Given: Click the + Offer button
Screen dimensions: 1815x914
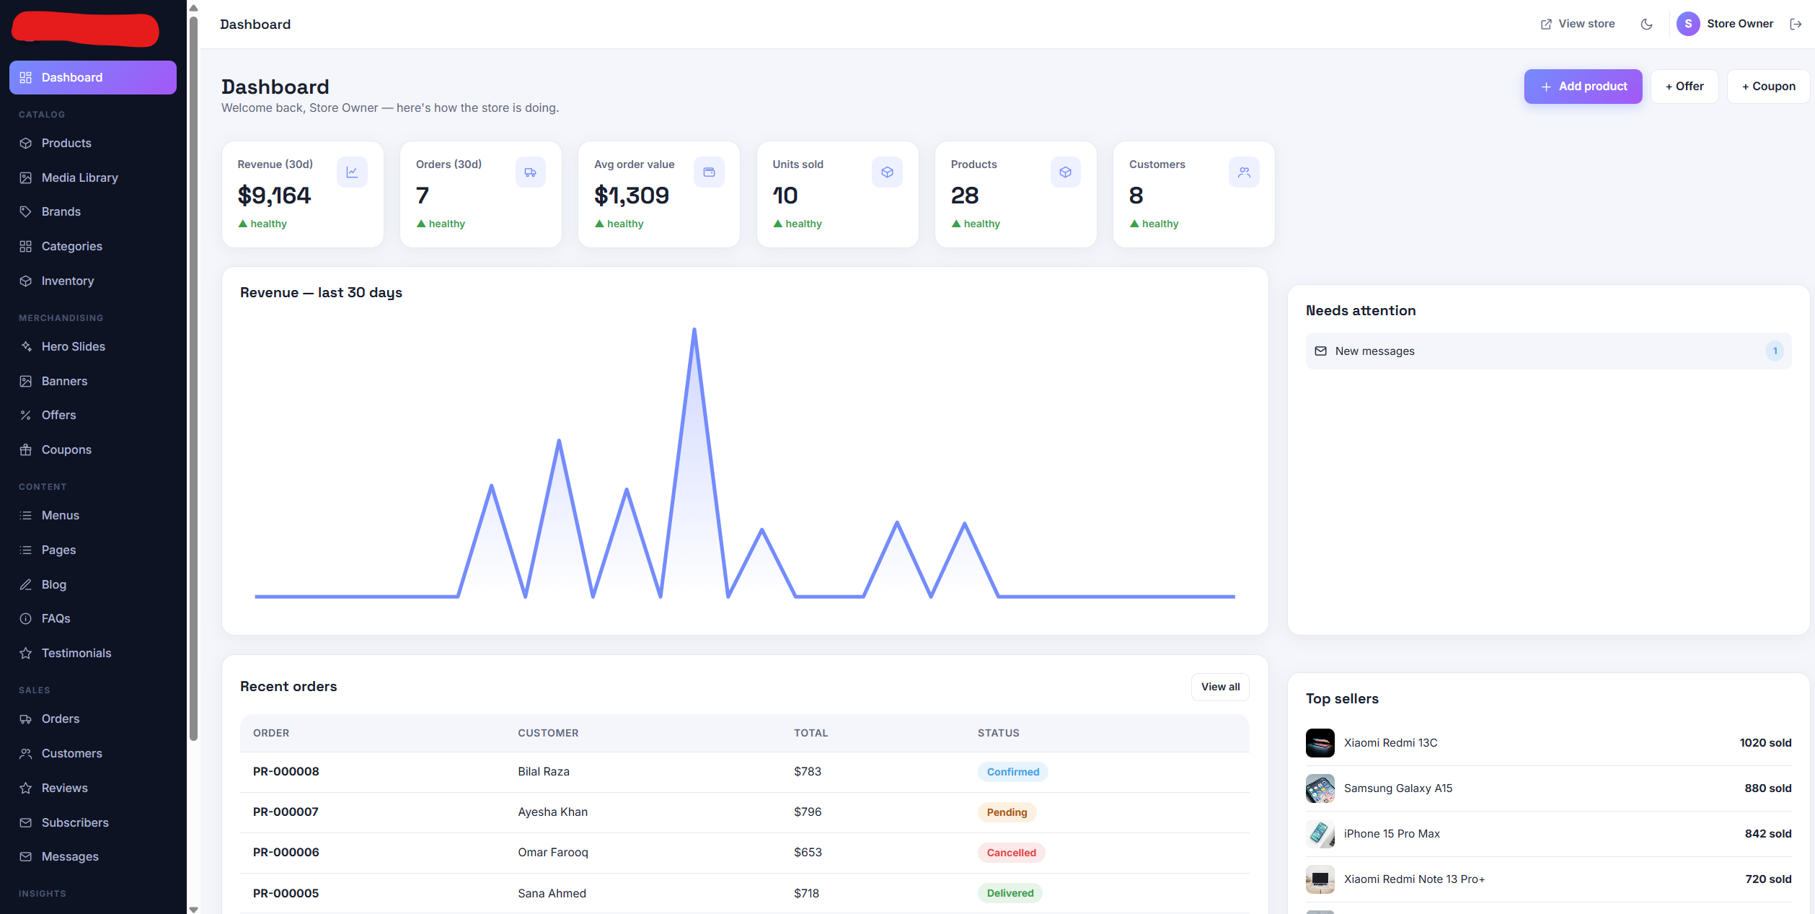Looking at the screenshot, I should (x=1684, y=87).
